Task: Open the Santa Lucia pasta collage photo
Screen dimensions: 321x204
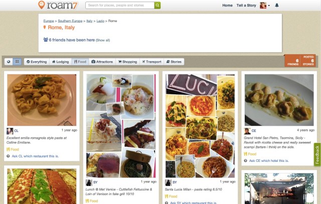Action: coord(200,126)
